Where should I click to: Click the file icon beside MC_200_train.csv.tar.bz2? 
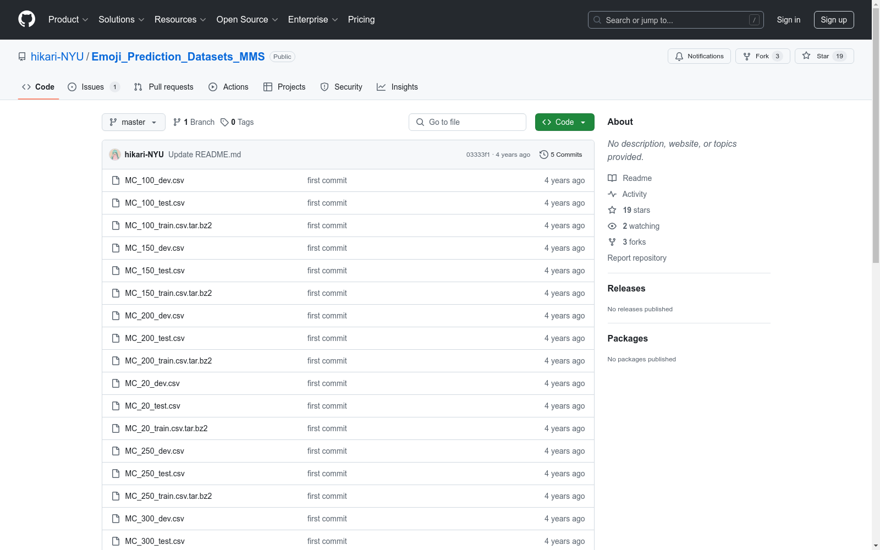click(x=116, y=361)
